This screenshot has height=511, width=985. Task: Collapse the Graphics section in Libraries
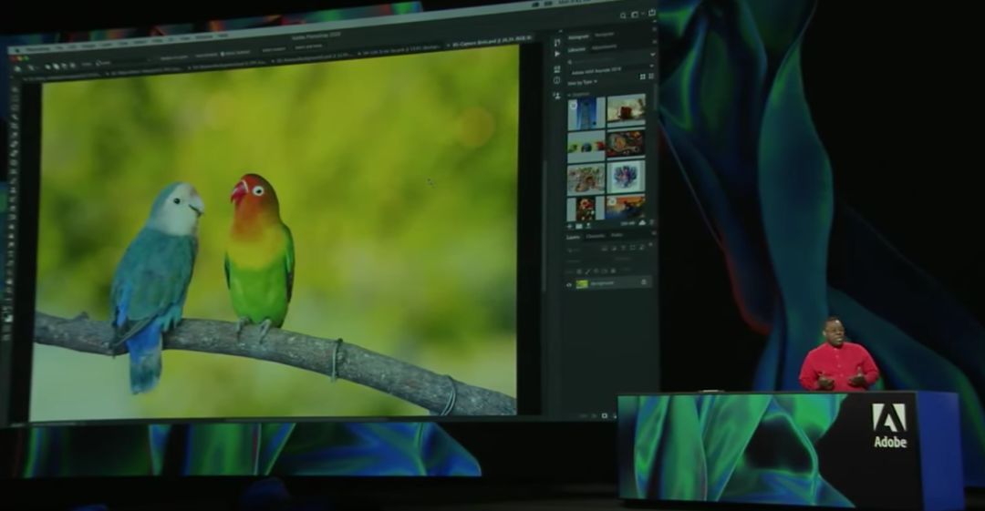point(571,94)
